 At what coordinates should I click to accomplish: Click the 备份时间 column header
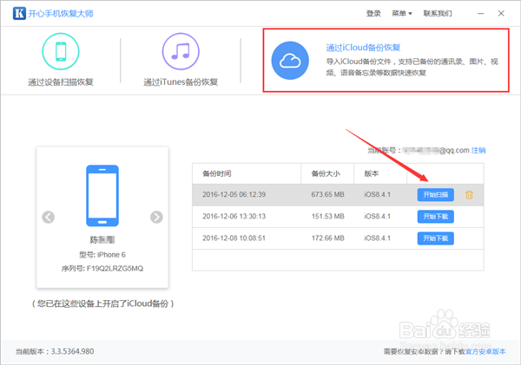pos(247,173)
